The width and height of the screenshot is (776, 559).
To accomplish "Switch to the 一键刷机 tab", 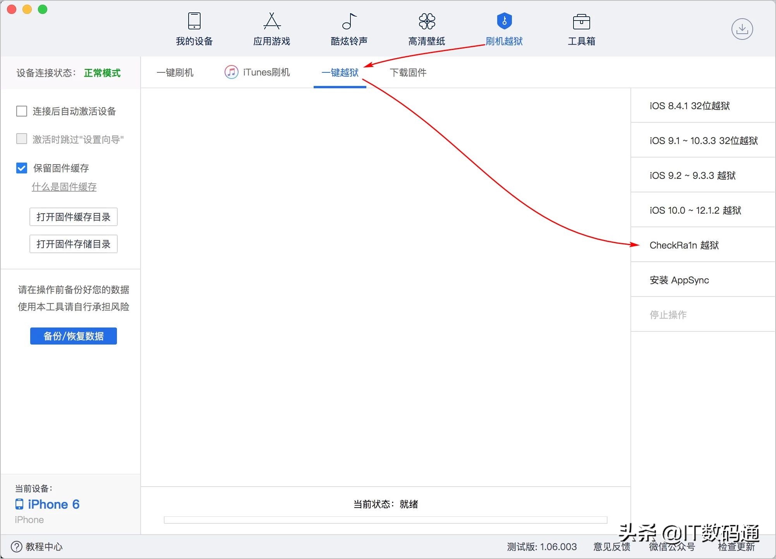I will [175, 73].
